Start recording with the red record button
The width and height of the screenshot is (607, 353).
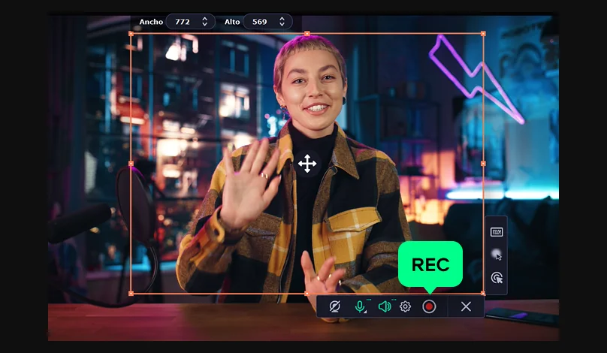coord(429,306)
